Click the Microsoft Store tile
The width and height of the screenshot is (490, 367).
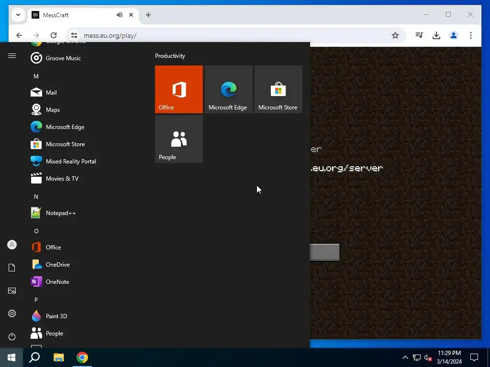click(278, 89)
